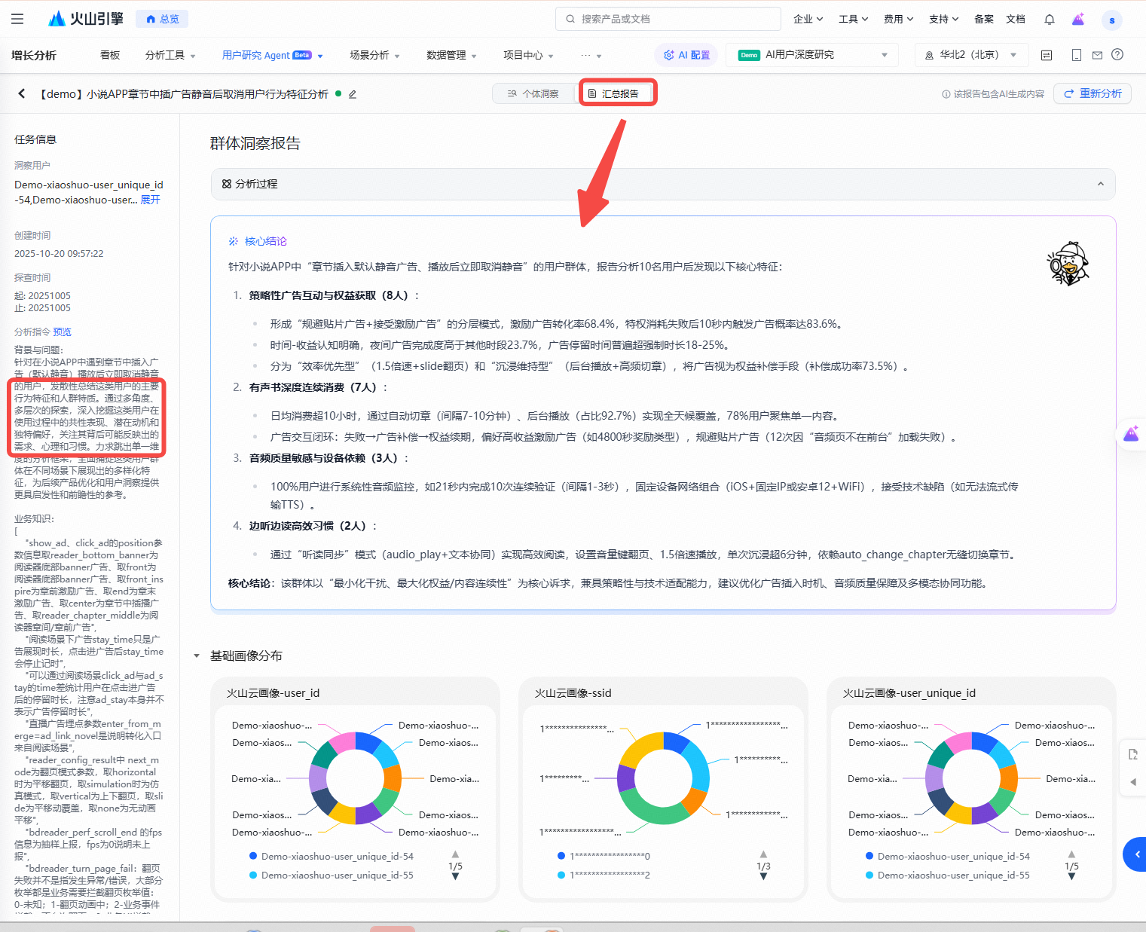This screenshot has width=1146, height=932.
Task: Click the 火山引擎 logo
Action: (85, 19)
